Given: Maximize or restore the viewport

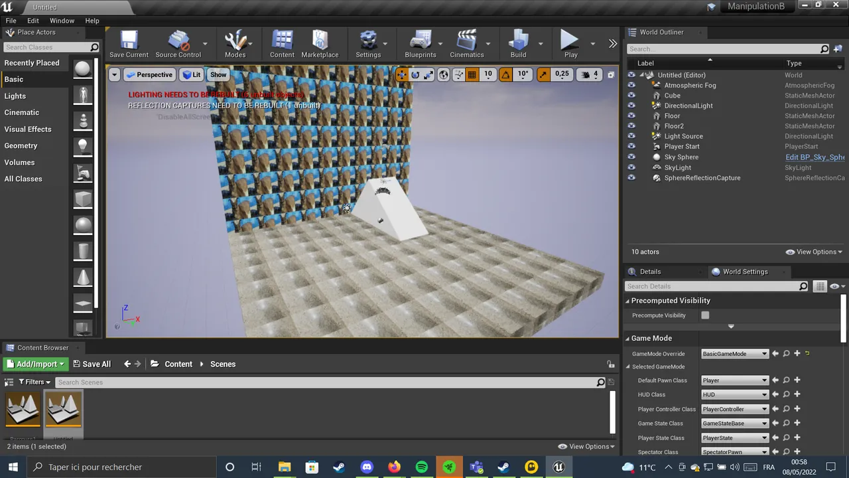Looking at the screenshot, I should pos(612,74).
